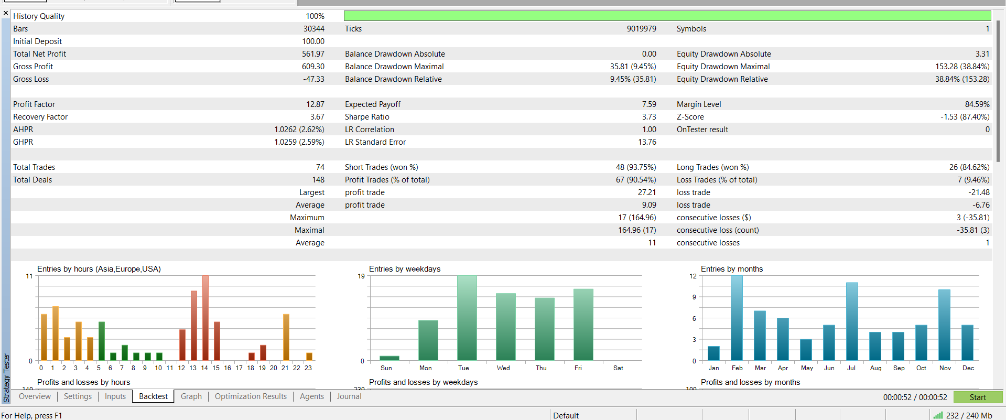Select the Gross Profit value 609.30
1006x420 pixels.
click(x=313, y=67)
